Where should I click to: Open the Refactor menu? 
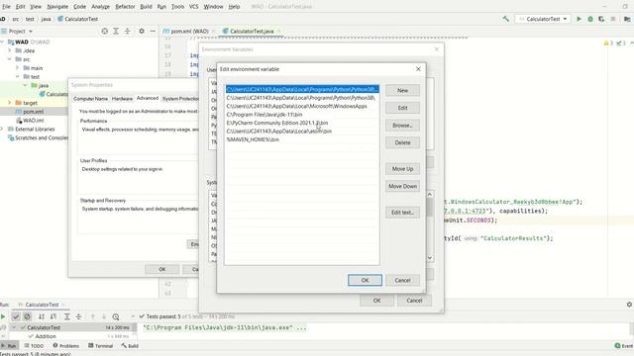pyautogui.click(x=125, y=7)
